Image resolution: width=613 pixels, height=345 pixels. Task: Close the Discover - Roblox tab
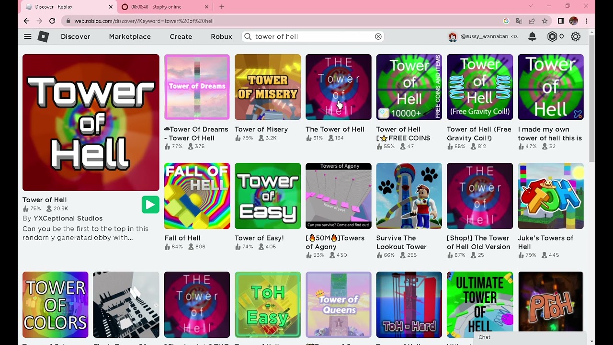111,7
